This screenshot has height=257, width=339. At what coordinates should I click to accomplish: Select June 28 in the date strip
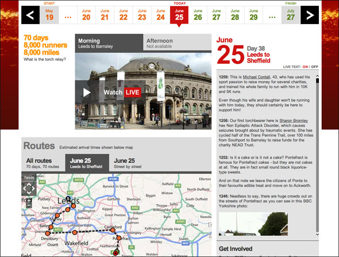(x=235, y=15)
